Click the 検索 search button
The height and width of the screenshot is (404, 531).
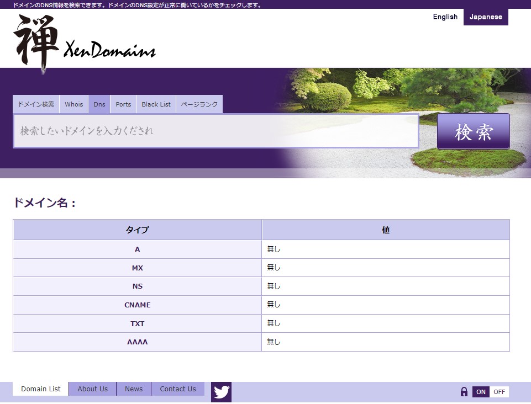coord(473,131)
